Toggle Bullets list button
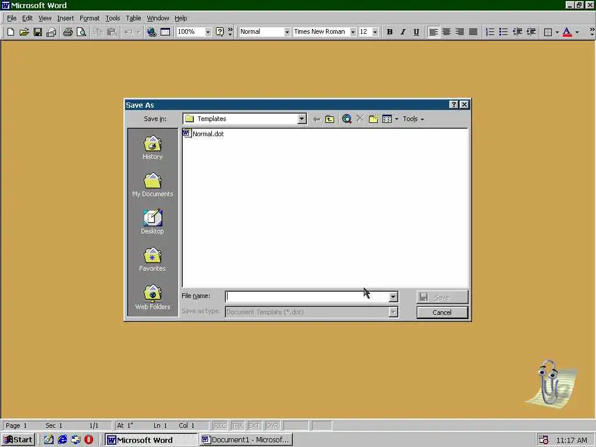The height and width of the screenshot is (447, 596). (x=503, y=32)
